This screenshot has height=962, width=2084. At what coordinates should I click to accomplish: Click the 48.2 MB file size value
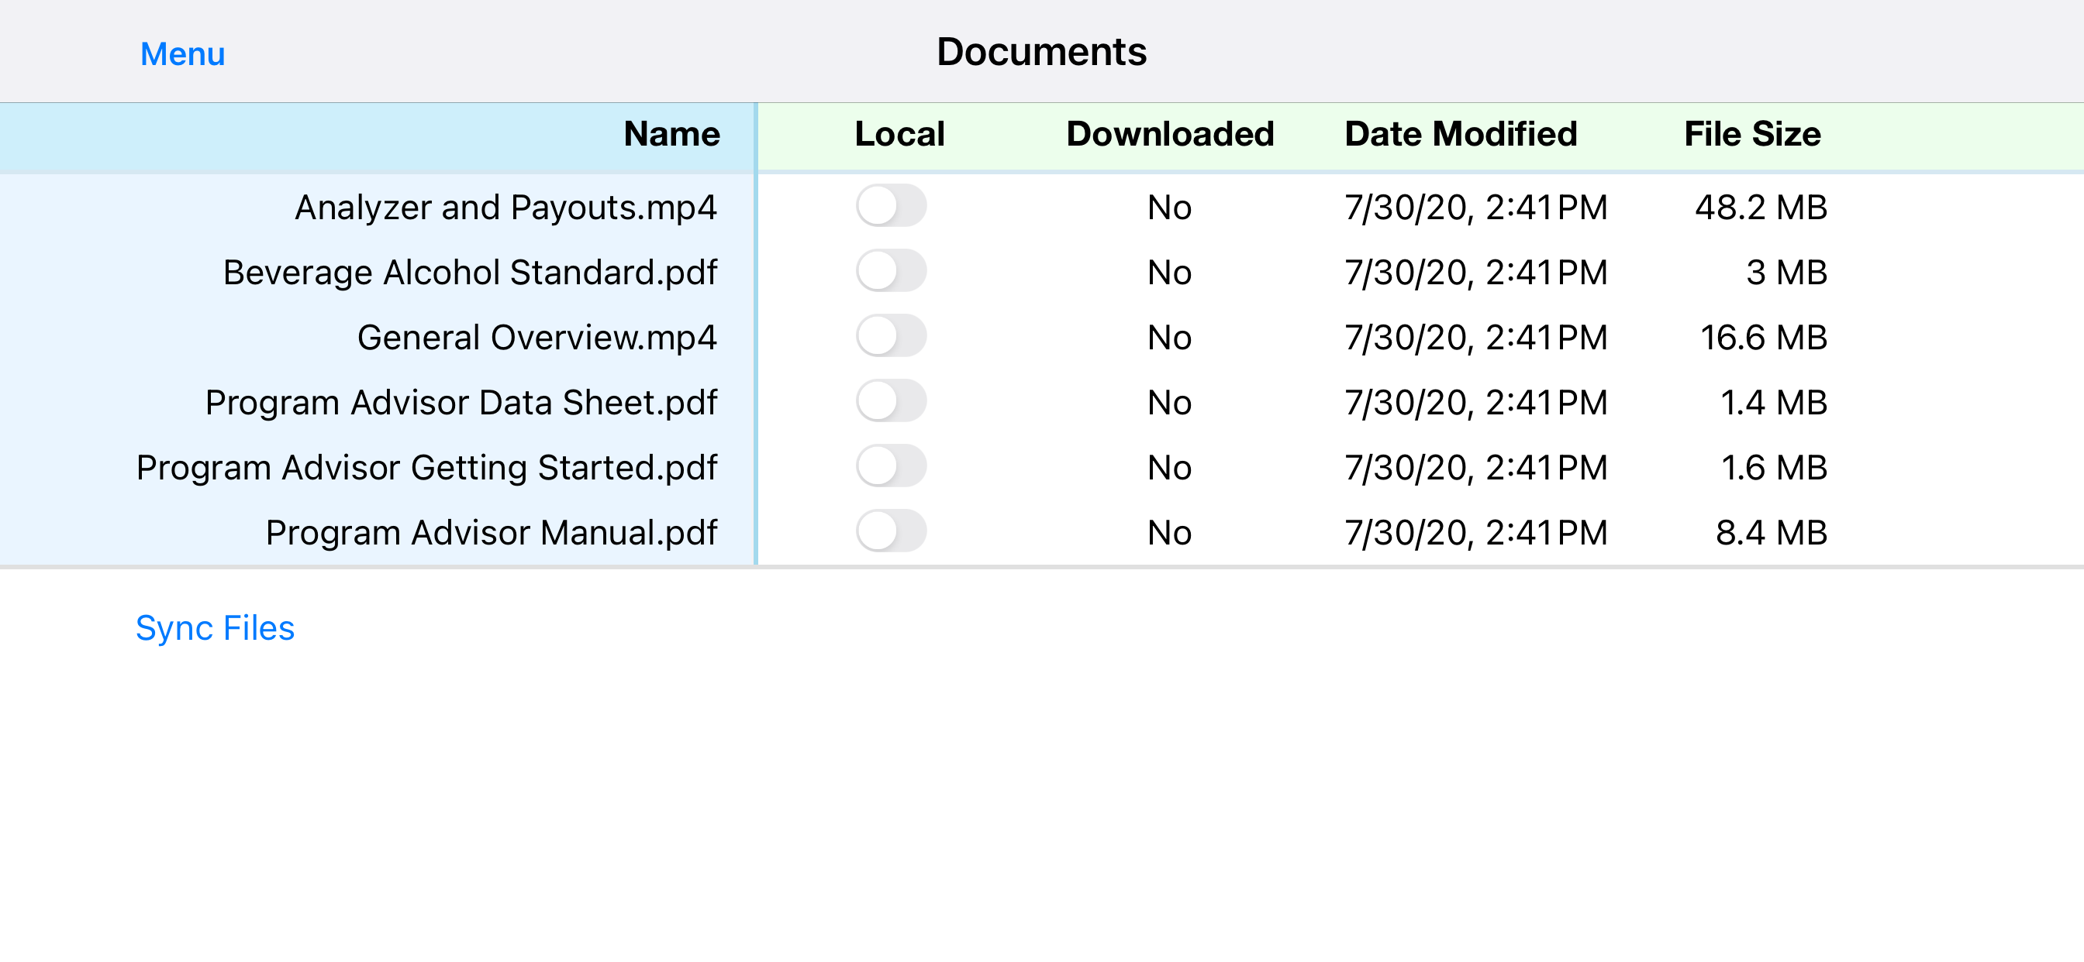pos(1761,208)
